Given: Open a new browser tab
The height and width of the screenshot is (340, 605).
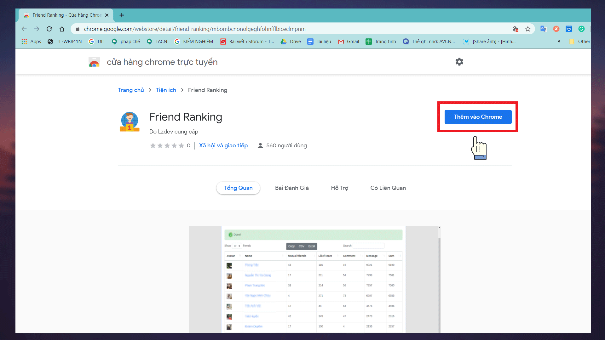Looking at the screenshot, I should [x=122, y=15].
